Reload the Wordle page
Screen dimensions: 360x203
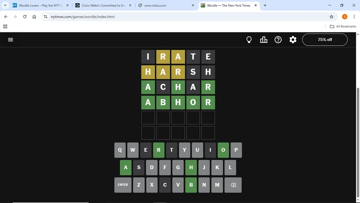[x=25, y=17]
